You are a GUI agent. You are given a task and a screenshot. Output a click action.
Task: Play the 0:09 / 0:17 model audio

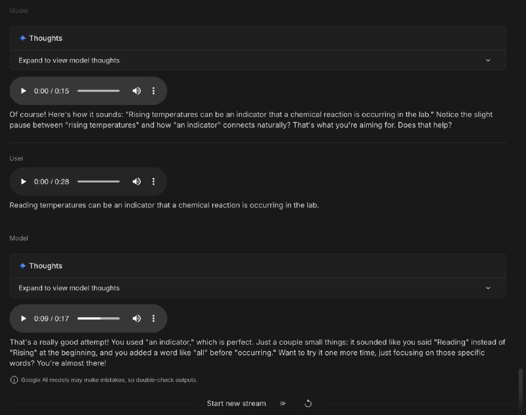24,318
